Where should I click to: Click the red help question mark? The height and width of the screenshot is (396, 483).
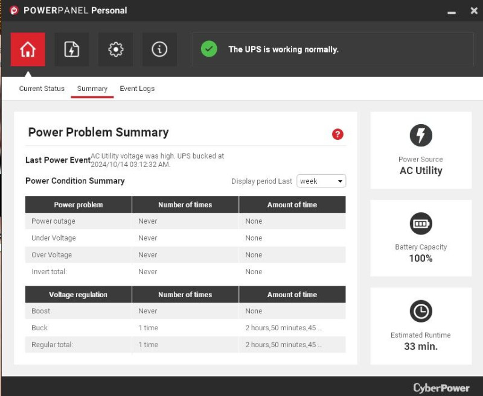[x=337, y=134]
